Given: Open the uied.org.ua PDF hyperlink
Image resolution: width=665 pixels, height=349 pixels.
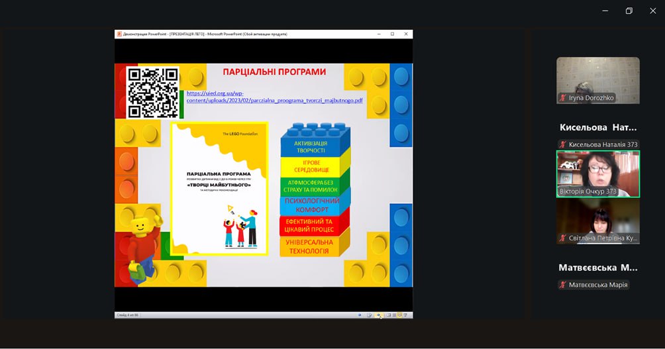Looking at the screenshot, I should click(274, 97).
